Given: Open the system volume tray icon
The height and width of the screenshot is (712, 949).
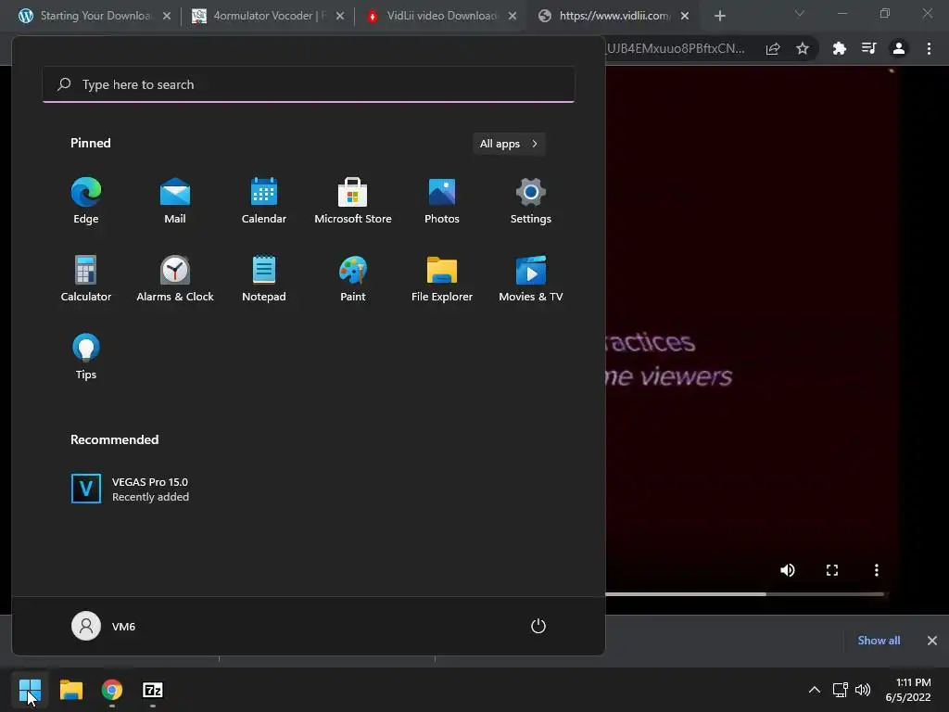Looking at the screenshot, I should pos(863,690).
